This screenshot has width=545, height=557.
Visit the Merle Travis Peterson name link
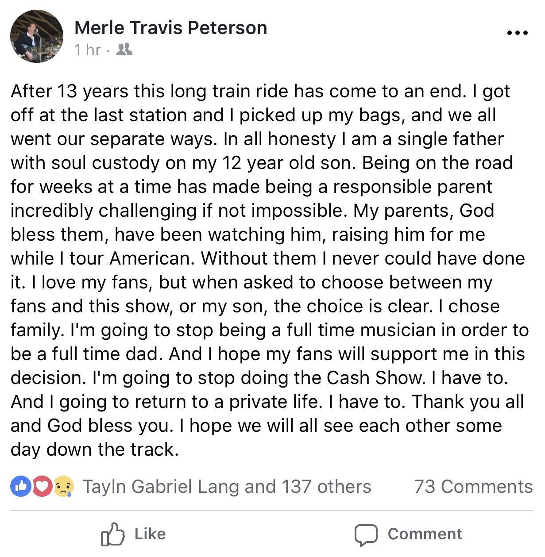(x=171, y=27)
